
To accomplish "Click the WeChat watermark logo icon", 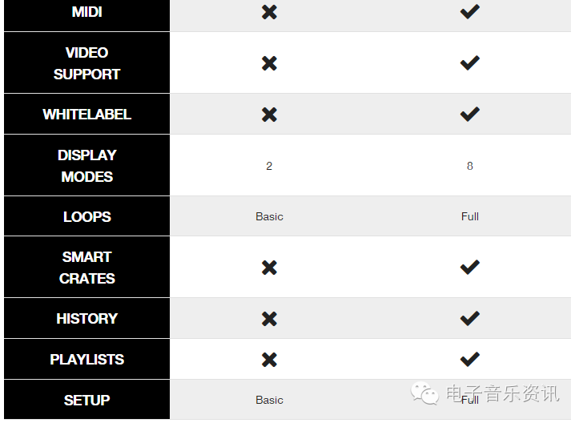I will 424,393.
